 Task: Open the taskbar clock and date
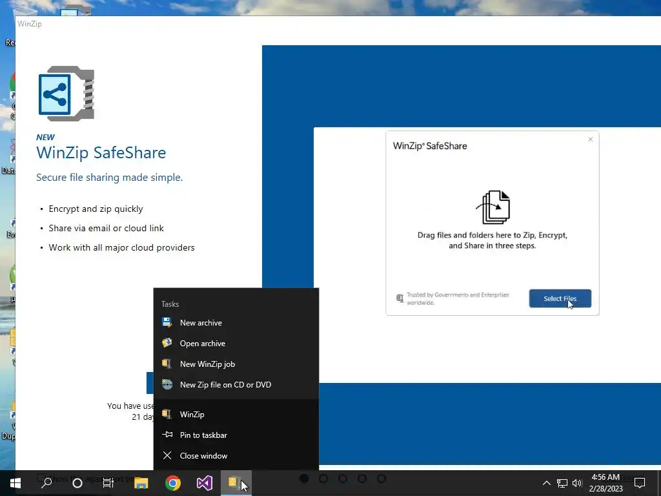coord(605,483)
